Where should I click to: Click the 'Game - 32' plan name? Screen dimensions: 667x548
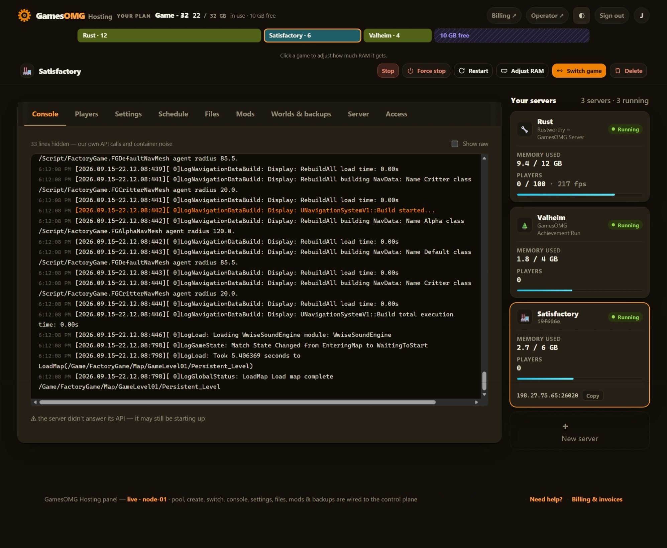(172, 15)
